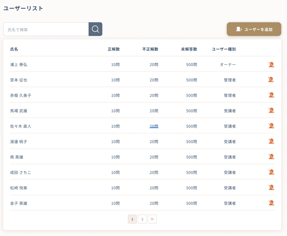Image resolution: width=287 pixels, height=236 pixels.
Task: Remove user 赤堀 久美子 icon
Action: pos(271,95)
